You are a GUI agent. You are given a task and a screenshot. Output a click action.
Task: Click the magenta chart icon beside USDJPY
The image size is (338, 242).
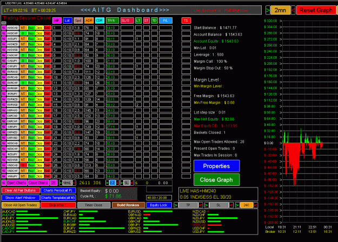4,176
